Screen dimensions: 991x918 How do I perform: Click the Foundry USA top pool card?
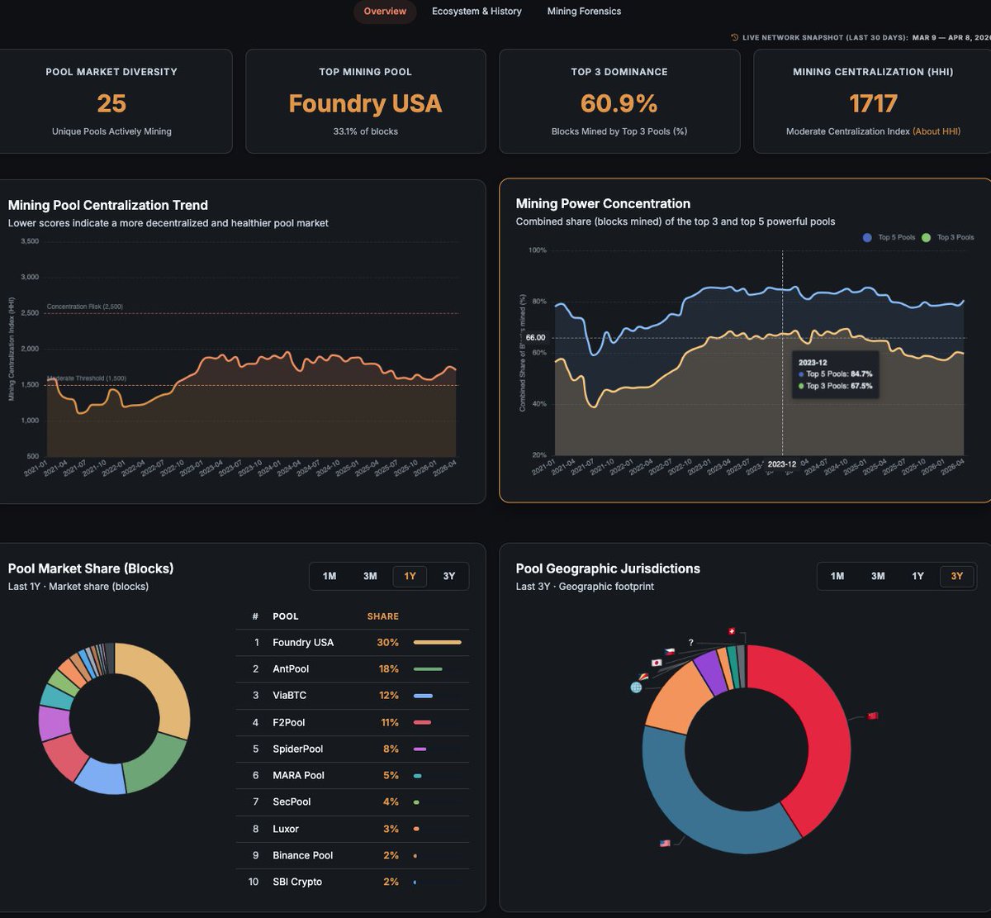366,101
